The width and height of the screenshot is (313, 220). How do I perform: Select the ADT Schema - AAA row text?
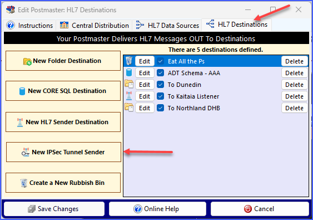pyautogui.click(x=194, y=73)
